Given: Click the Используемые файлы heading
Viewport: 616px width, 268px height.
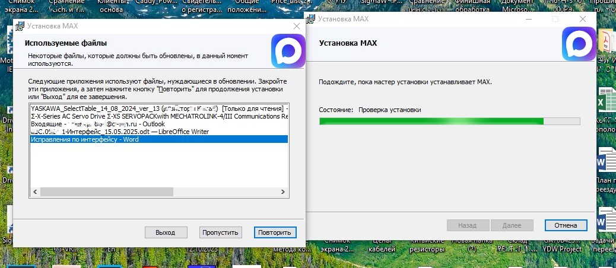Looking at the screenshot, I should point(66,43).
